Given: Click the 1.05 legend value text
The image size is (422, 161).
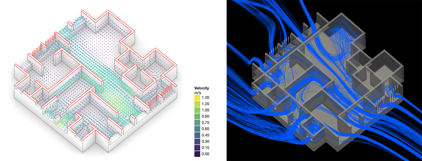Looking at the screenshot, I should [x=205, y=110].
